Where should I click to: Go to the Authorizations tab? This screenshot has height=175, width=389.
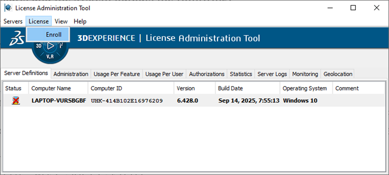click(207, 74)
